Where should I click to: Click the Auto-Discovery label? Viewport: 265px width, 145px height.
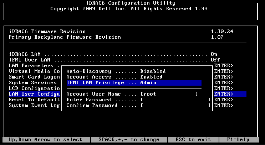89,71
